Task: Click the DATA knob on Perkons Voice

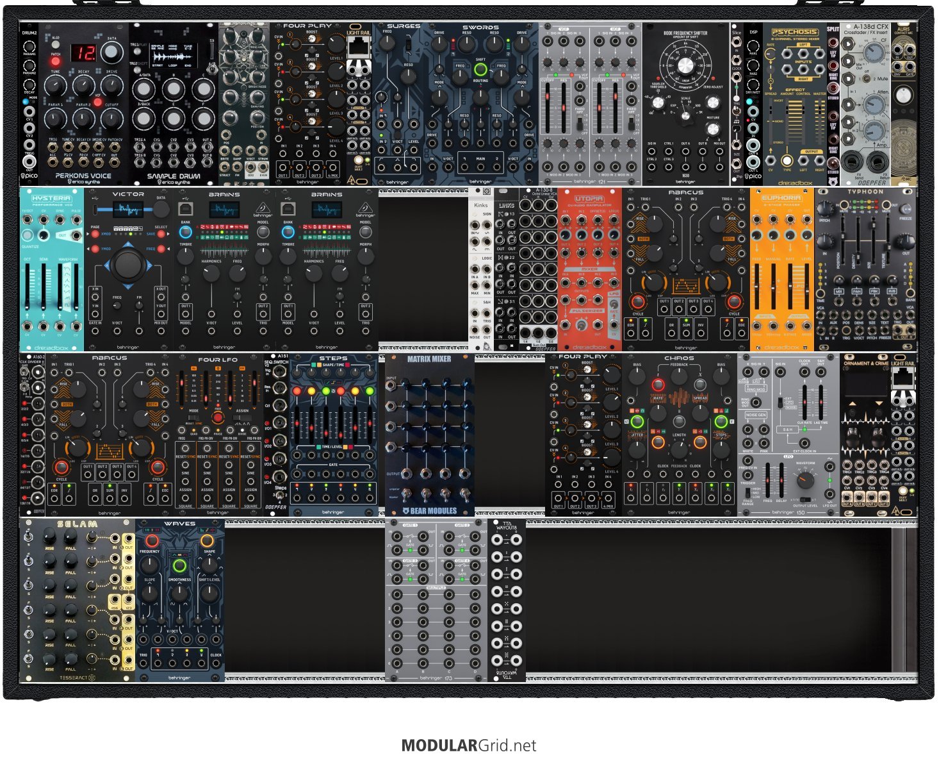Action: click(113, 53)
